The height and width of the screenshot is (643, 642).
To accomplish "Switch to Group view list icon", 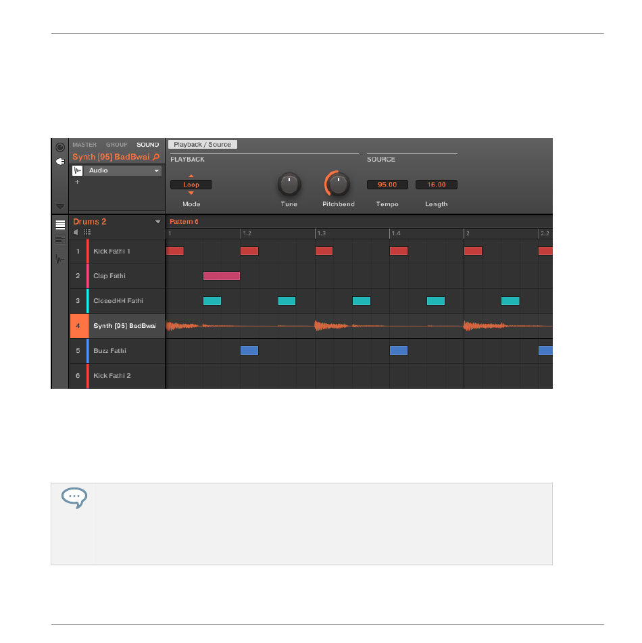I will coord(60,224).
